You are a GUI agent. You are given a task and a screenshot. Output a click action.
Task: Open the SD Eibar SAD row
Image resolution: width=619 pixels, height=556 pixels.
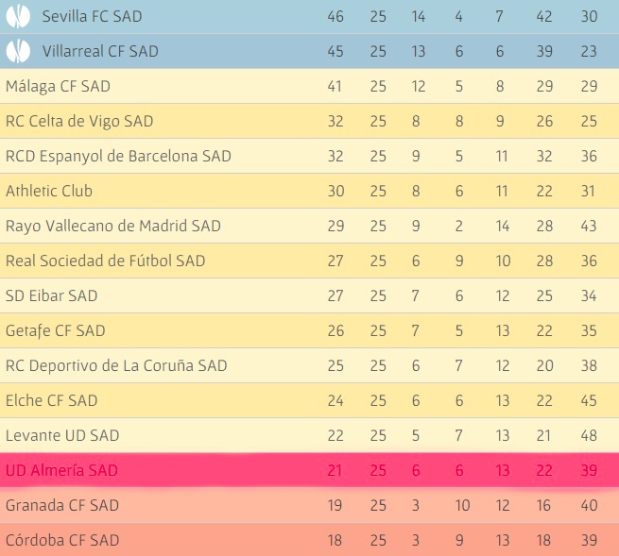coord(52,295)
